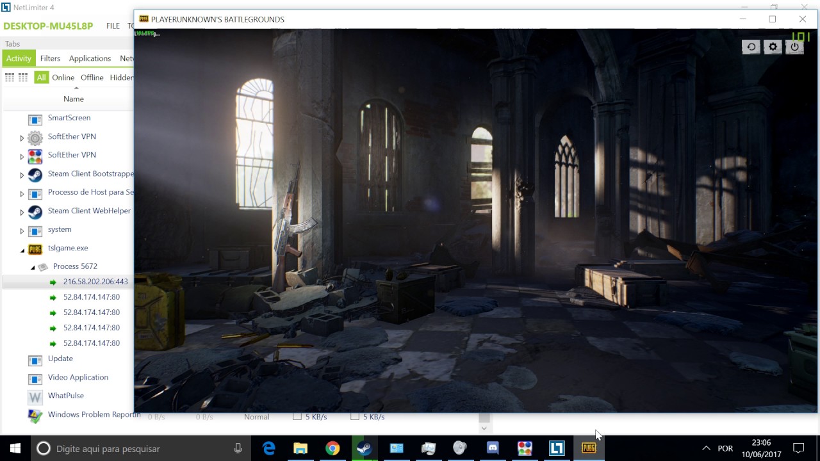This screenshot has width=820, height=461.
Task: Click the Processo de Host row icon
Action: [35, 193]
